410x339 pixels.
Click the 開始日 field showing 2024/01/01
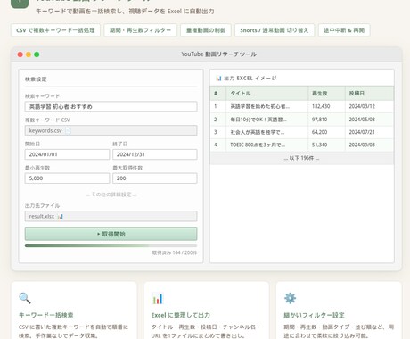[67, 154]
